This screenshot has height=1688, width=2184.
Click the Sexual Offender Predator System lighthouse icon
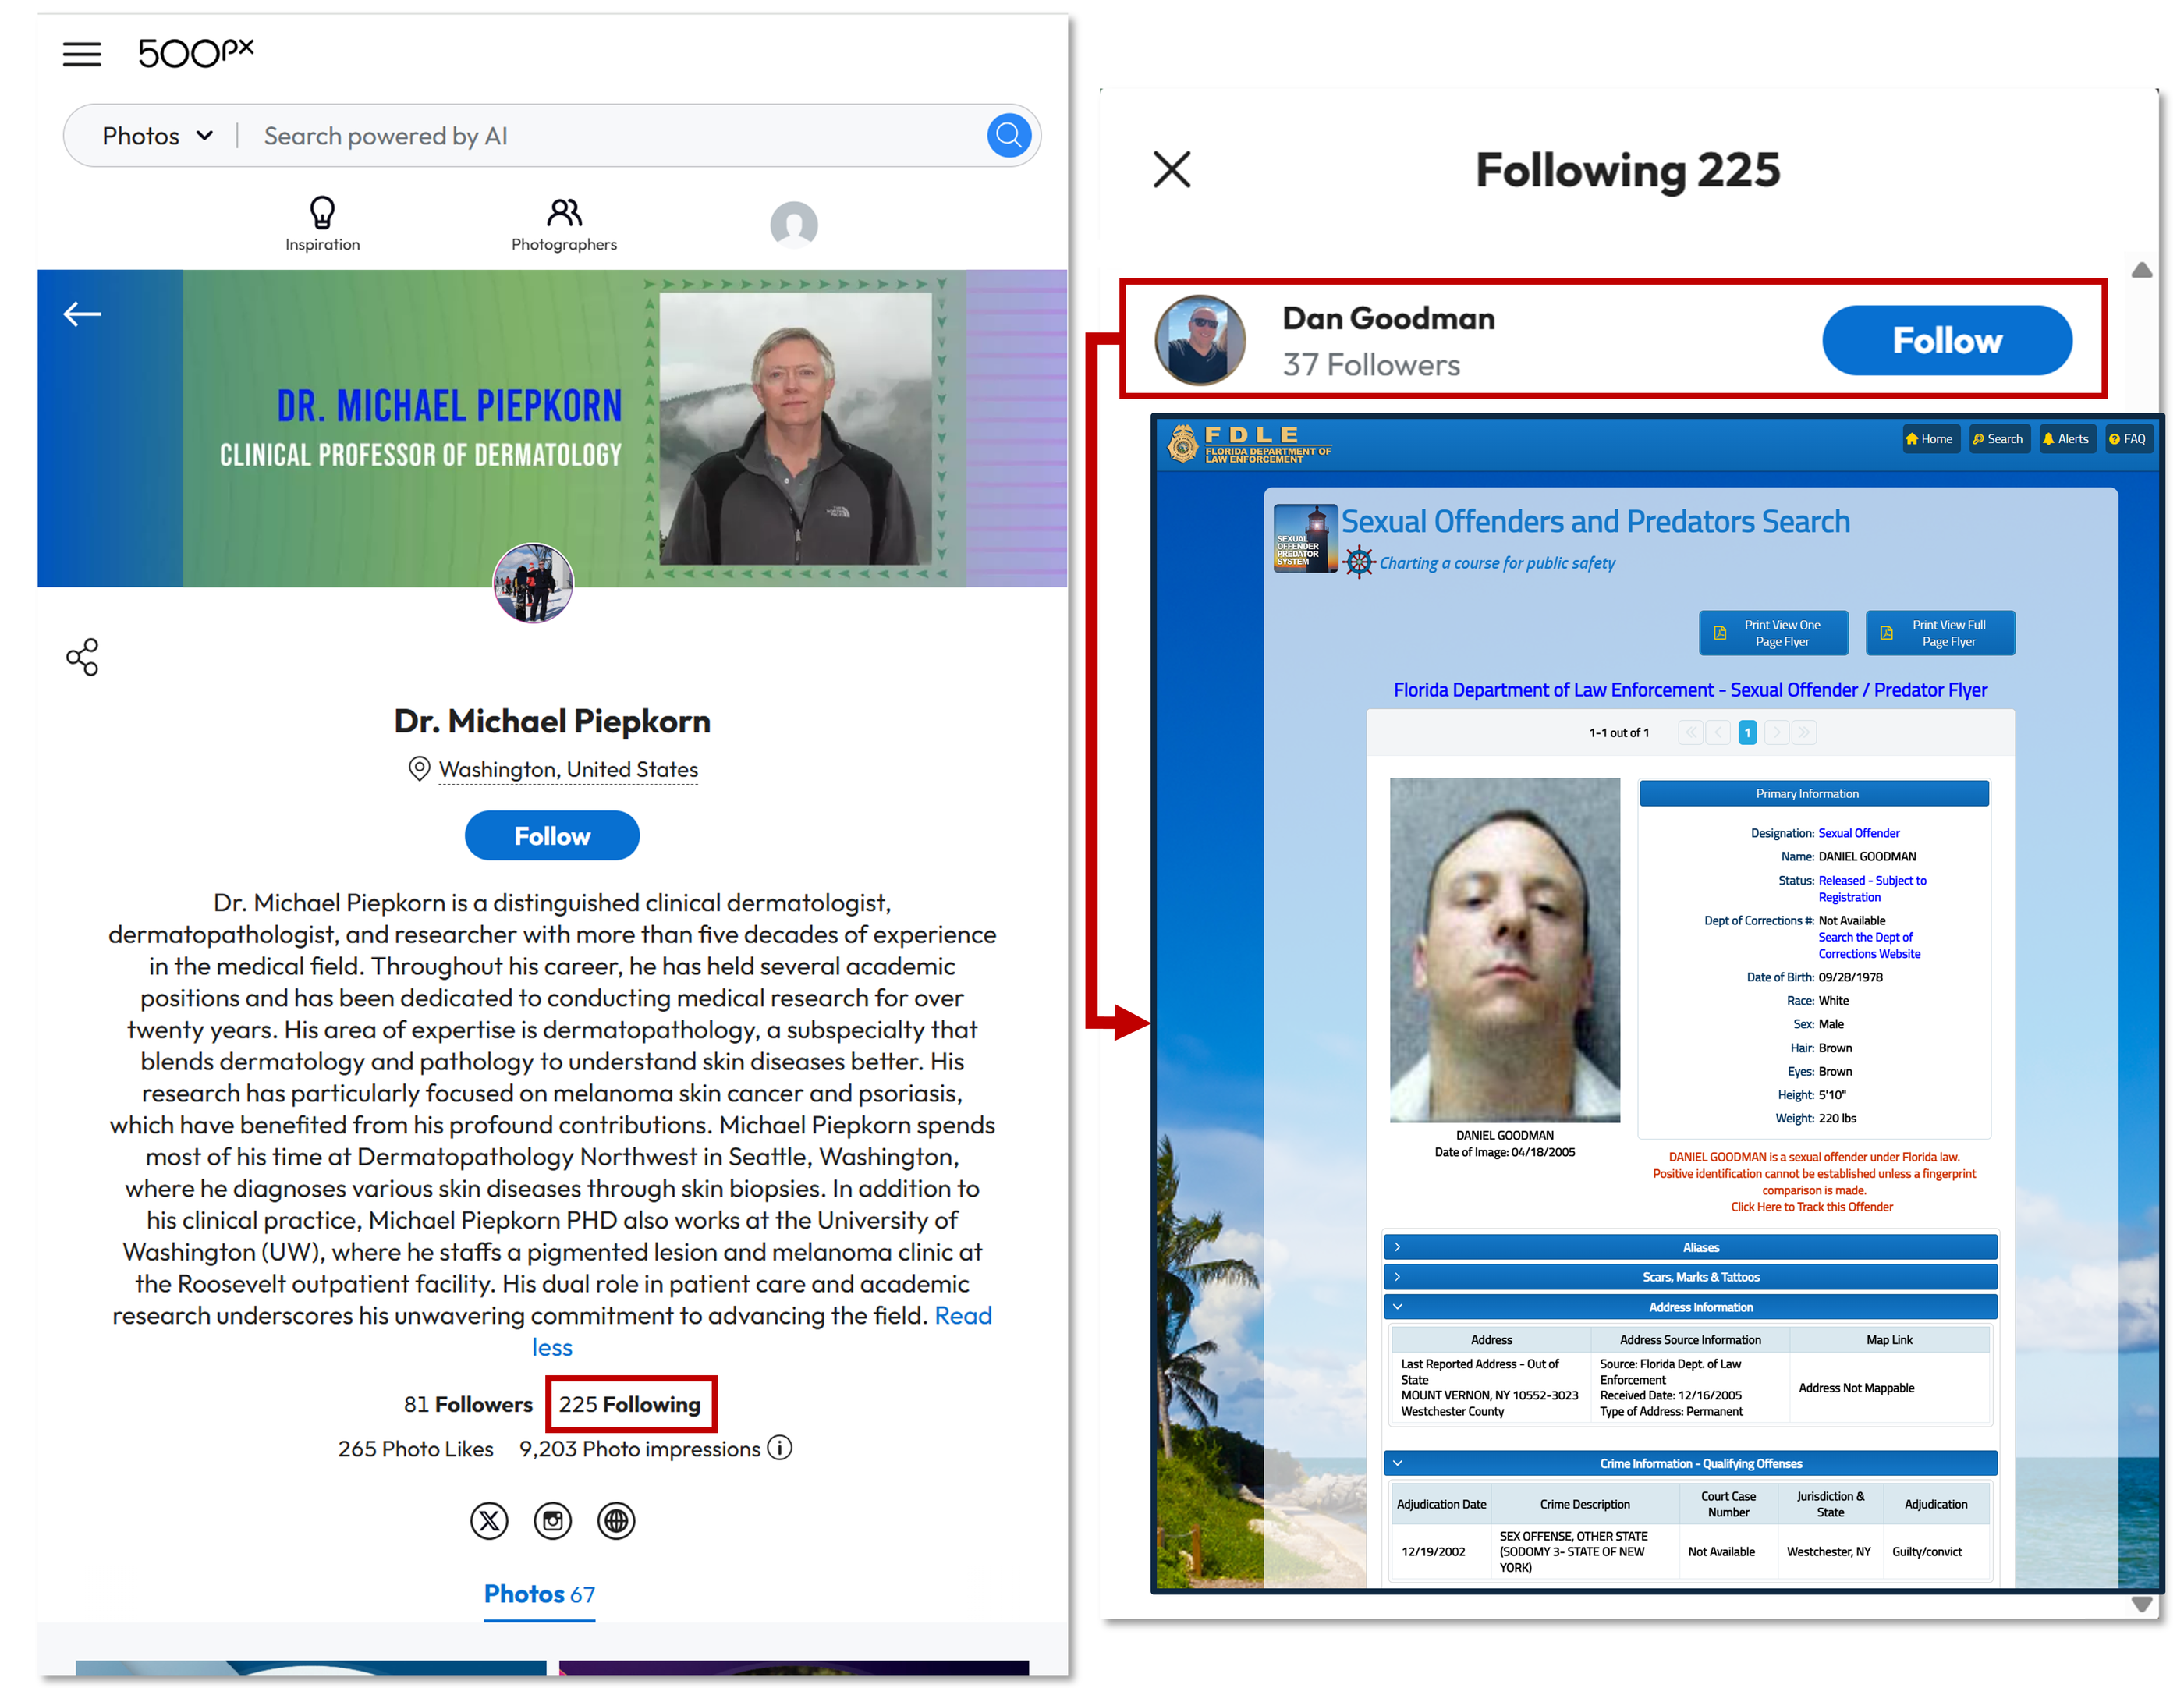[x=1305, y=538]
